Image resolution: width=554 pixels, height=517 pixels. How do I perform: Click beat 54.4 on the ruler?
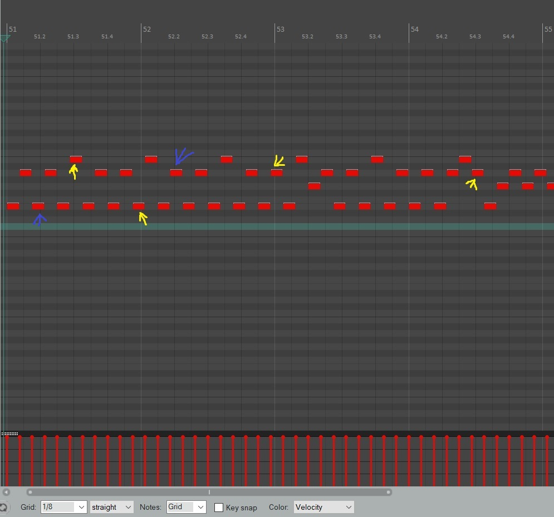pyautogui.click(x=508, y=37)
